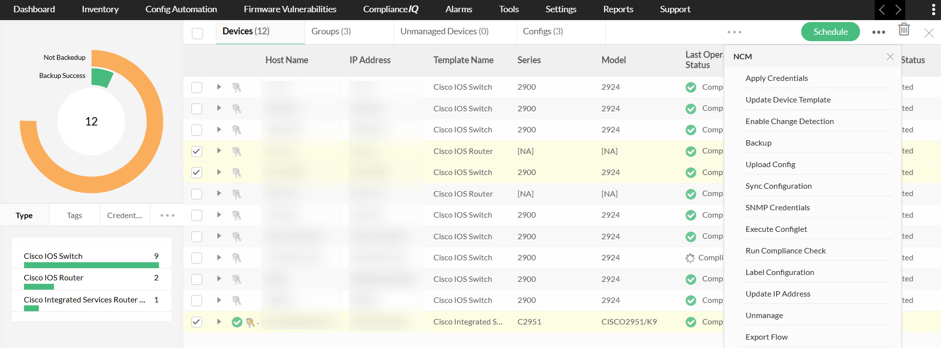Open the vertical kebab menu in top bar
Viewport: 941px width, 348px height.
point(933,10)
